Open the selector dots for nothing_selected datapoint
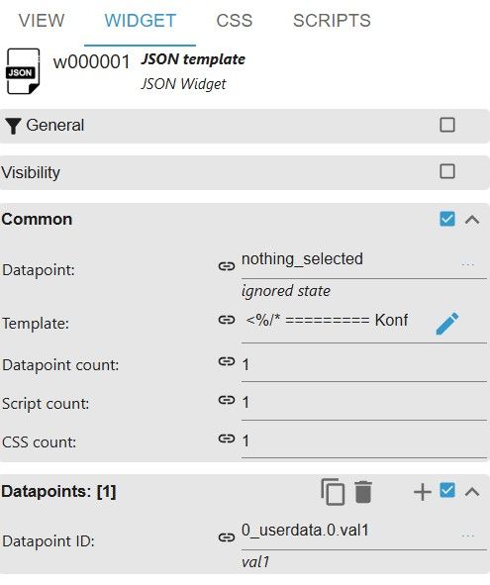 (x=467, y=264)
